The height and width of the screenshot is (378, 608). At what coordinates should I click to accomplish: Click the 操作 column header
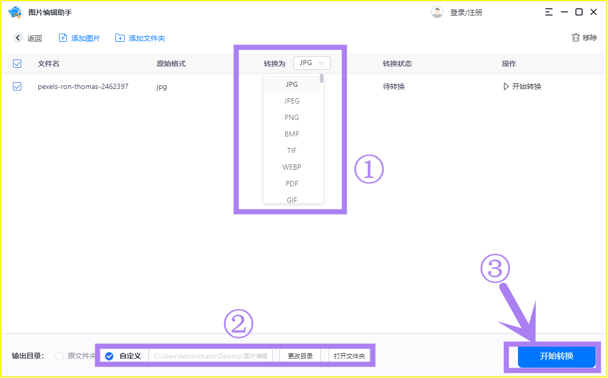[509, 64]
